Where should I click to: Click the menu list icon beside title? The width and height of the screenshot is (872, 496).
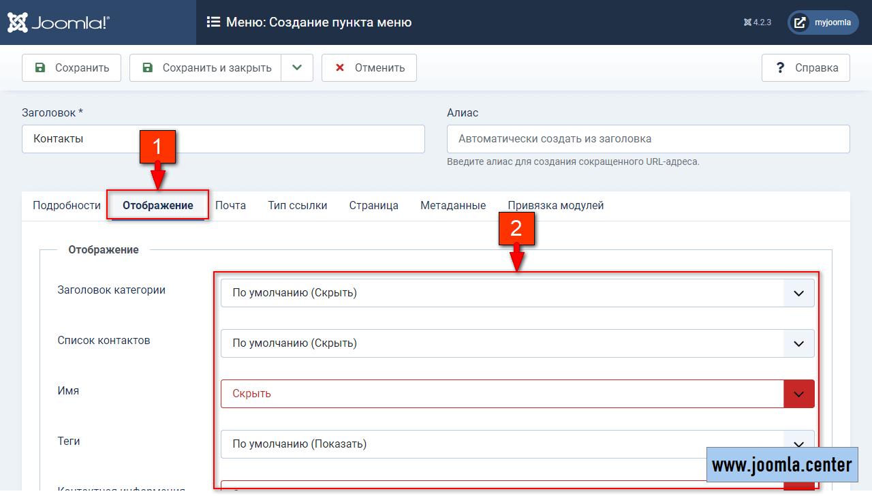tap(213, 22)
